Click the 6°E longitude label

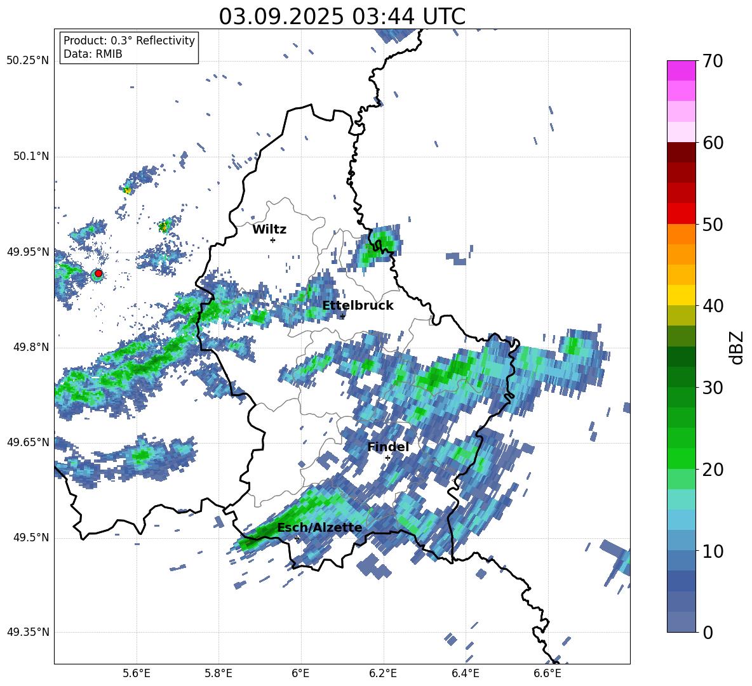click(300, 673)
